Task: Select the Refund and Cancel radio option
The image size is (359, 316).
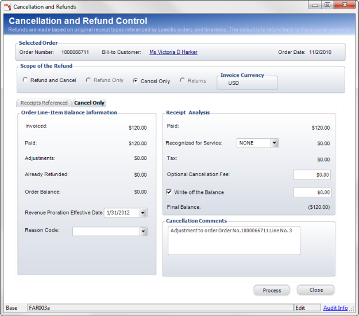Action: (x=25, y=80)
